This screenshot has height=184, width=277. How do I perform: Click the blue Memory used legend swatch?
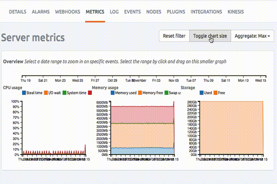click(111, 92)
